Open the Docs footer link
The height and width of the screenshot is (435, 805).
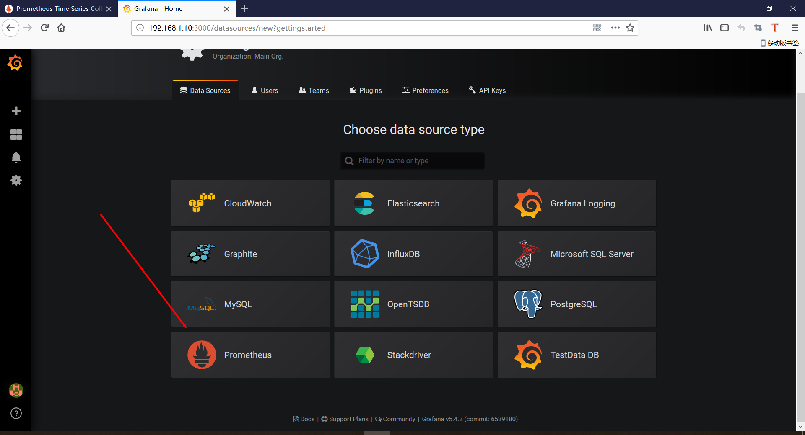[304, 419]
